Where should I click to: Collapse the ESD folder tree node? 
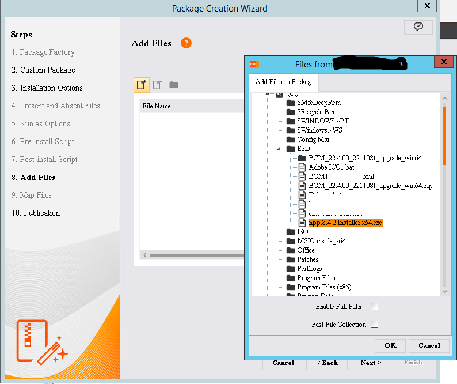[x=280, y=149]
